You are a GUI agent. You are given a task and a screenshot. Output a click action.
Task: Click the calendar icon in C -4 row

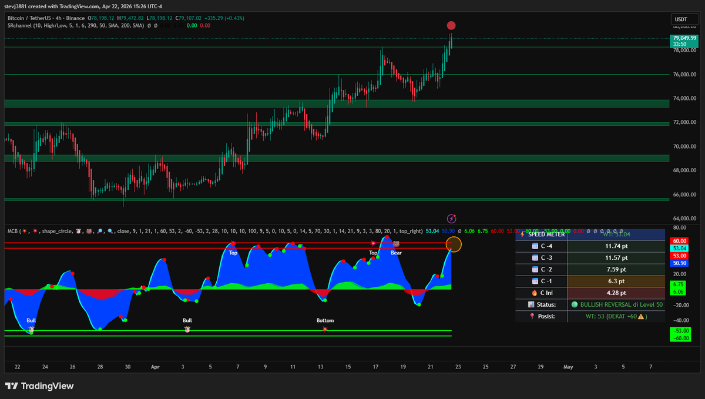pos(534,246)
